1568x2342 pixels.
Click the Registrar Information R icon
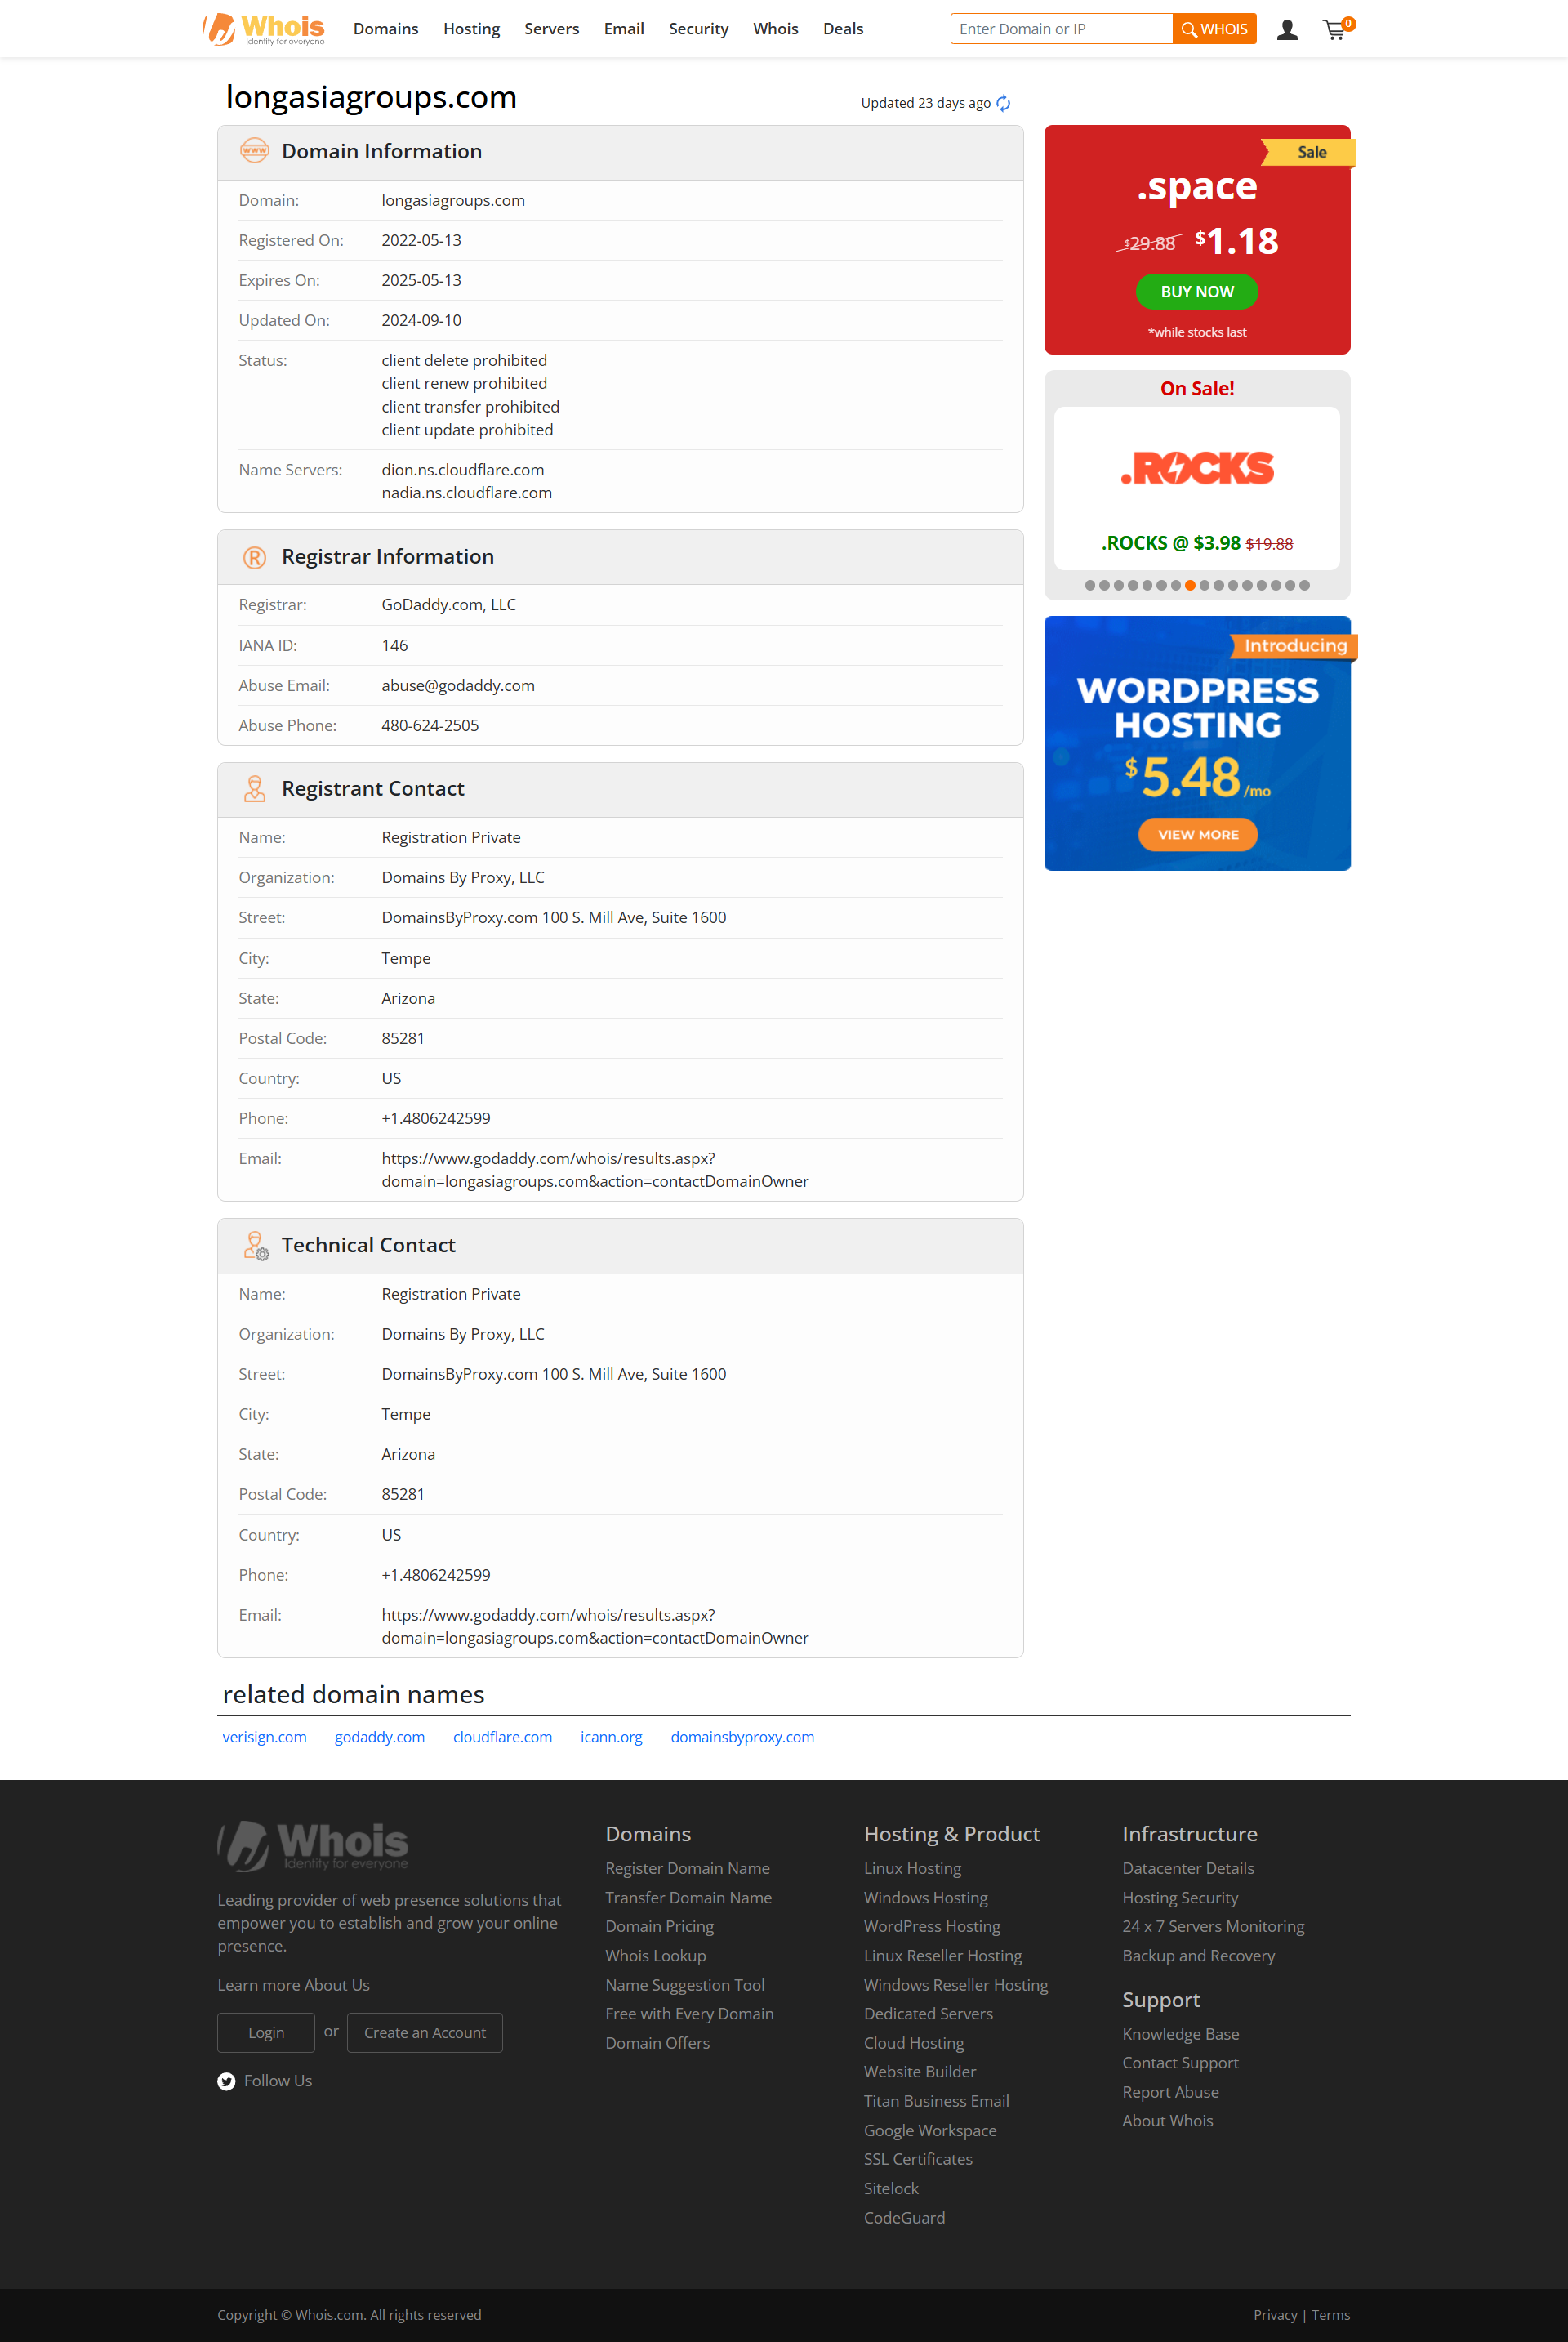tap(254, 557)
